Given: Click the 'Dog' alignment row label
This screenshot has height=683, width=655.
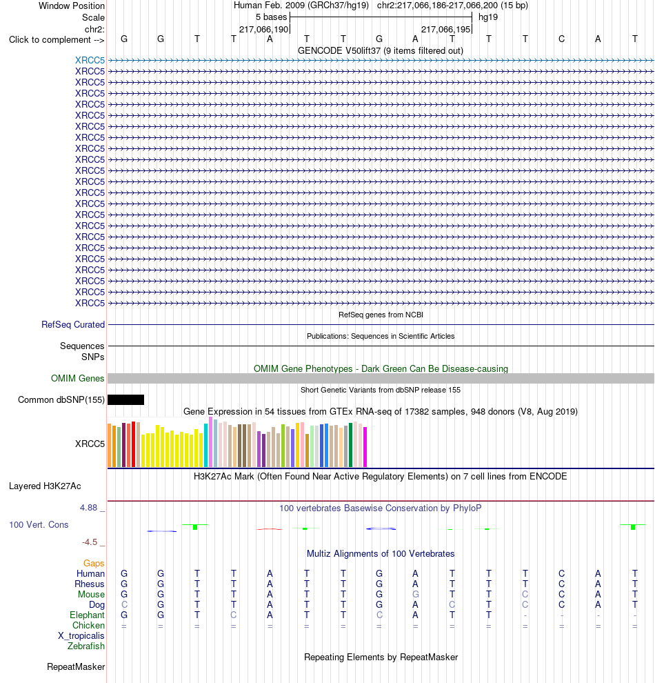Looking at the screenshot, I should 97,604.
